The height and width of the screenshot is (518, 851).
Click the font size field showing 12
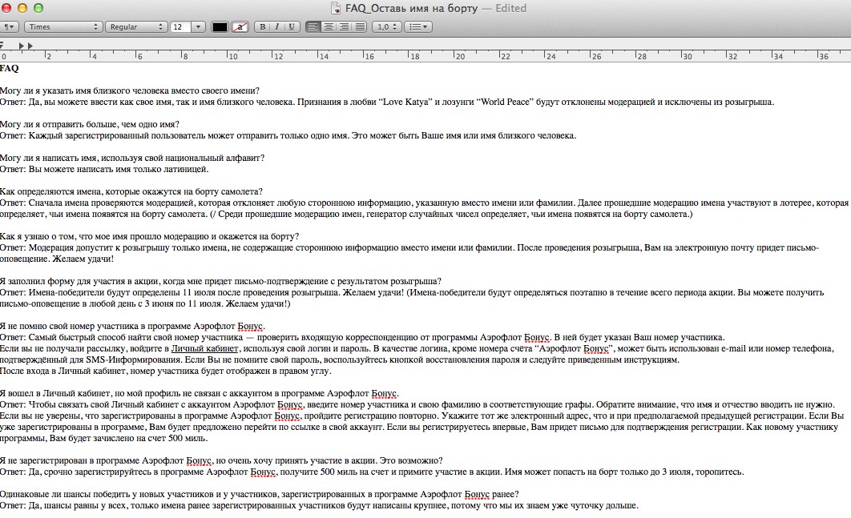(x=180, y=26)
